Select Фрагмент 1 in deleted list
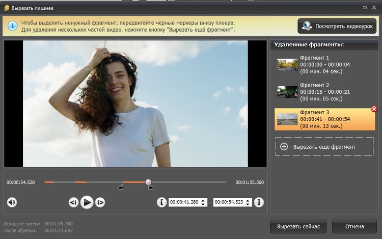The image size is (382, 239). point(325,65)
